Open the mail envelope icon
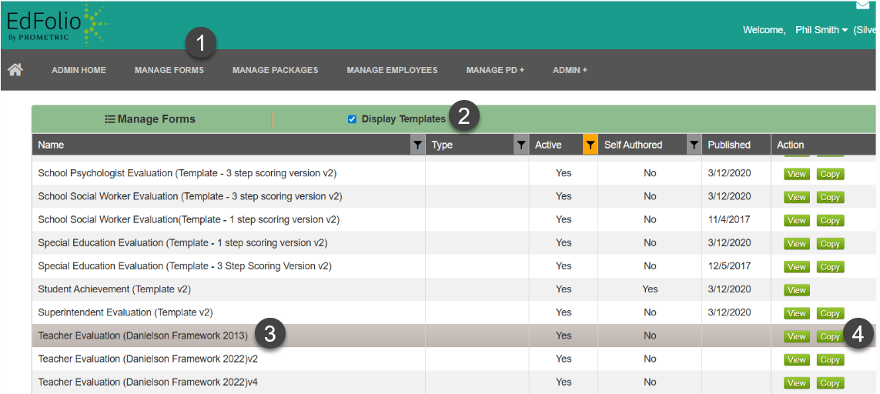Image resolution: width=880 pixels, height=394 pixels. (862, 5)
